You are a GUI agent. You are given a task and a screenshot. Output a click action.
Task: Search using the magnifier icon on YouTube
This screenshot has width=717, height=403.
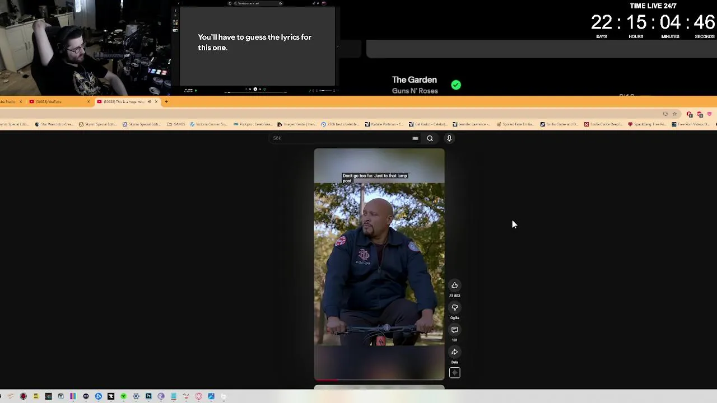coord(430,138)
